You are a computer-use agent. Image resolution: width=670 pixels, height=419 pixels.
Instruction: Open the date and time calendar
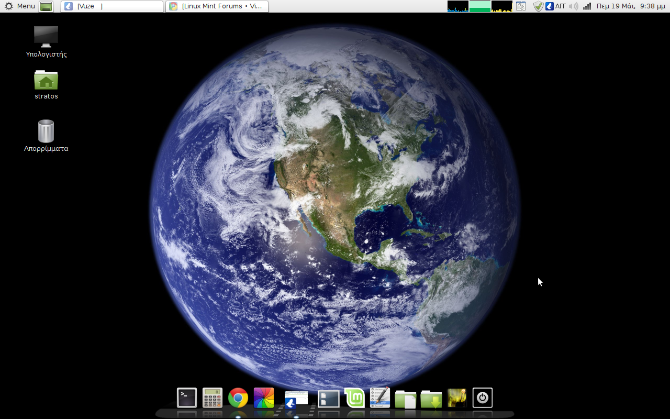point(632,6)
